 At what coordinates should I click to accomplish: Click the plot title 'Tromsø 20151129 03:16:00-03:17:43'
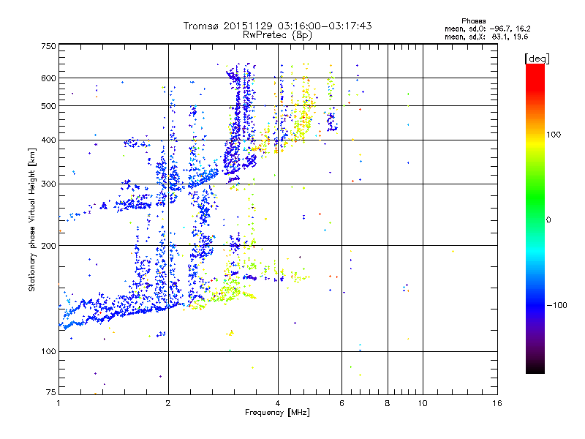tap(277, 26)
